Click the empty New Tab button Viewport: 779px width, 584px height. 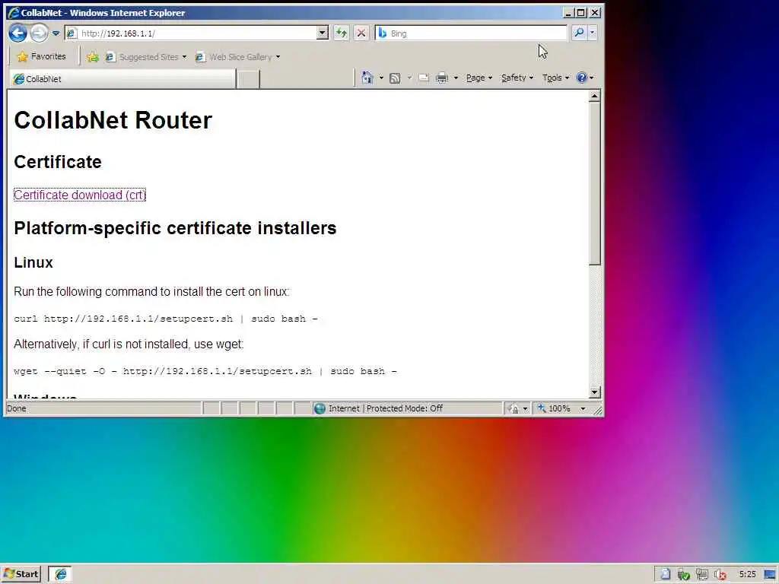pyautogui.click(x=248, y=79)
